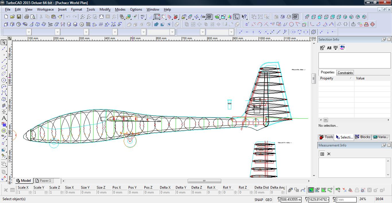The height and width of the screenshot is (203, 392).
Task: Select the Zoom In magnifier tool
Action: point(83,17)
